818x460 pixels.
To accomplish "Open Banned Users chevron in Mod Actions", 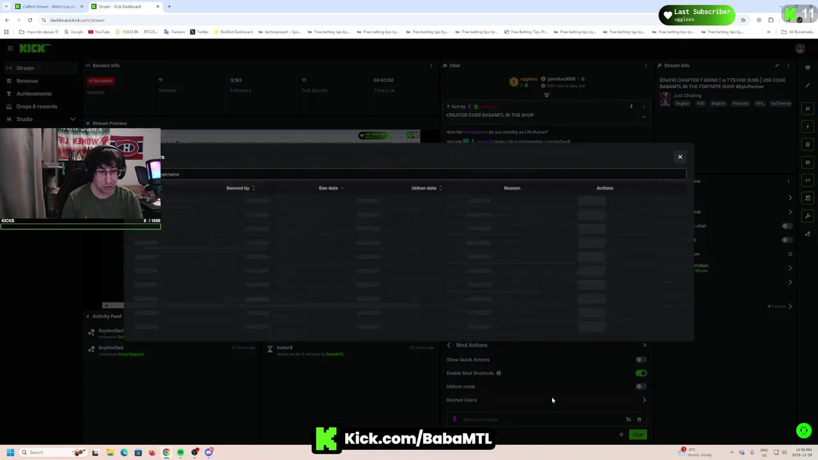I will (644, 400).
